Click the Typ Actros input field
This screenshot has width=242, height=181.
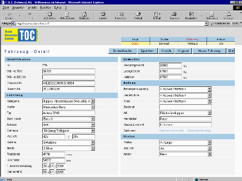[69, 113]
